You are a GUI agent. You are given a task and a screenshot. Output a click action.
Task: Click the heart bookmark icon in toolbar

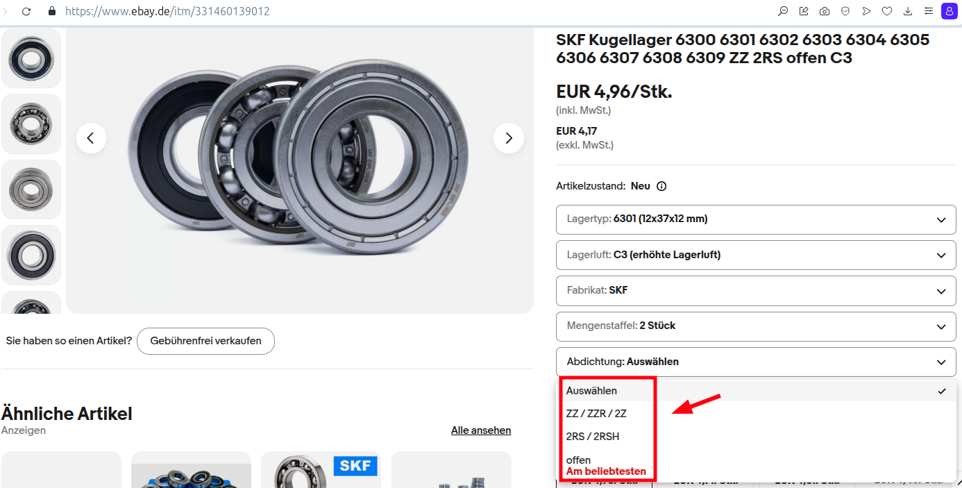point(887,11)
